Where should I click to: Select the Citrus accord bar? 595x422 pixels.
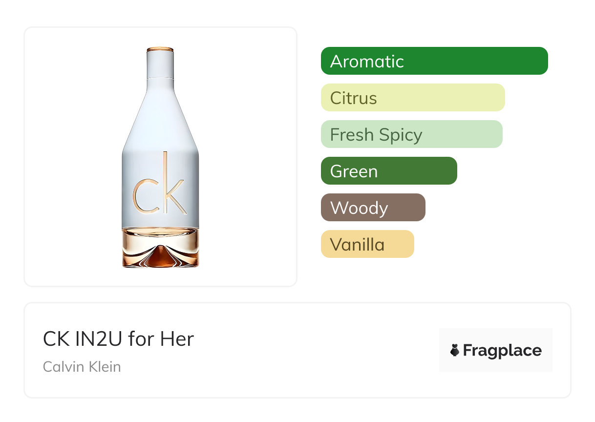tap(413, 98)
